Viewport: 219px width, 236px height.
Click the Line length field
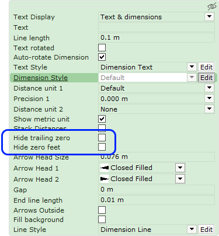[x=157, y=37]
